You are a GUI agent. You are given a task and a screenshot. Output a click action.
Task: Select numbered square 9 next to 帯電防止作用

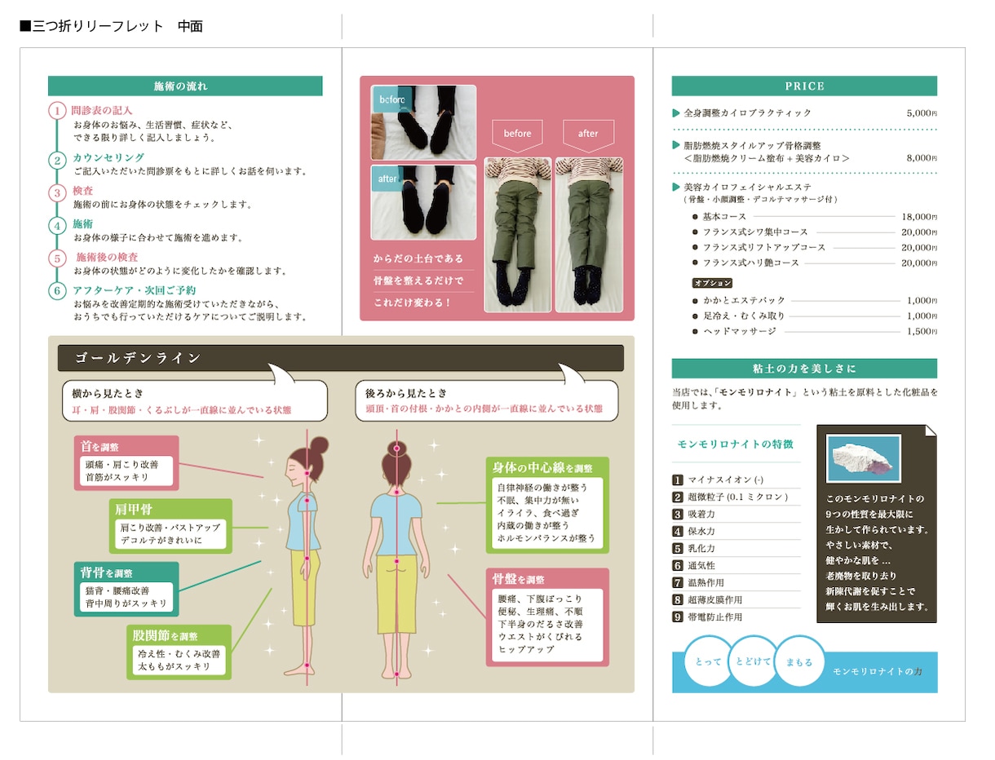point(677,617)
